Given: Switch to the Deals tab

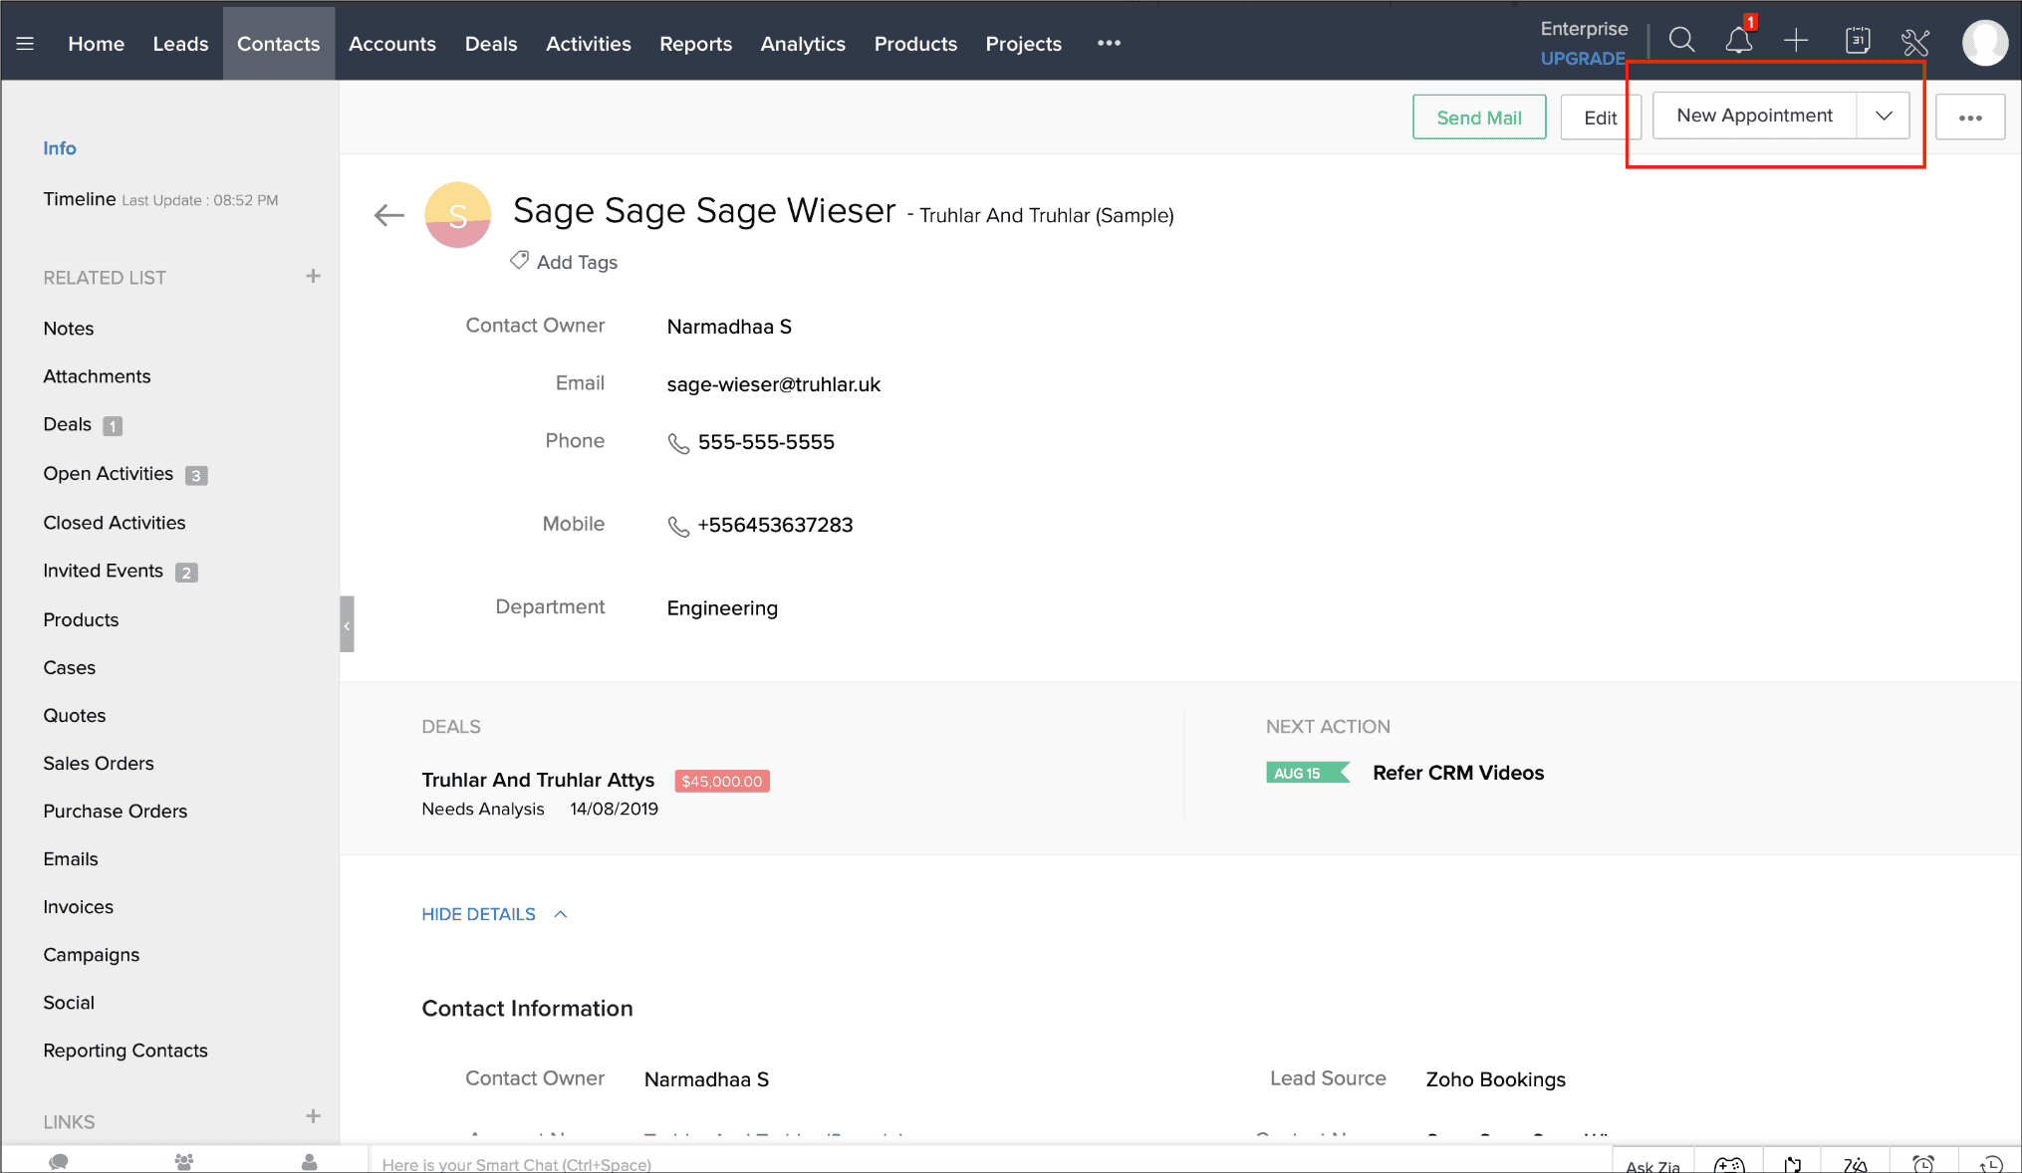Looking at the screenshot, I should (491, 44).
